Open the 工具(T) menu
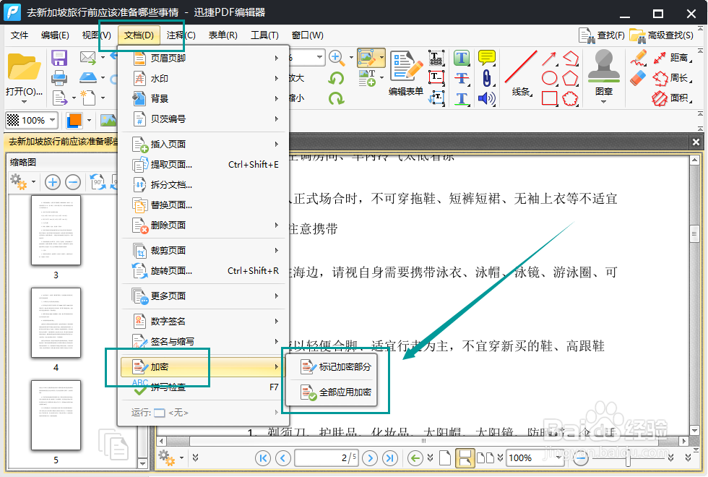 [264, 35]
